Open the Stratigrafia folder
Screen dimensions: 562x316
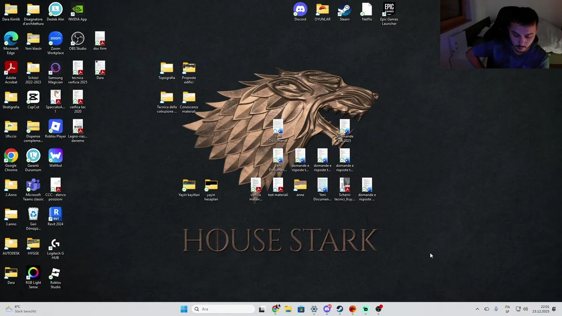click(11, 100)
